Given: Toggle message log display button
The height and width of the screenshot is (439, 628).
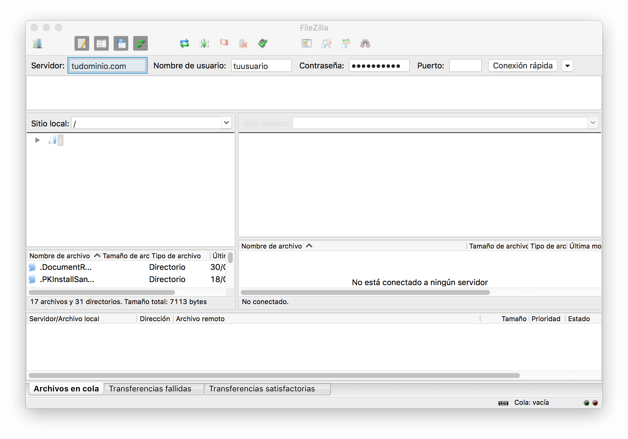Looking at the screenshot, I should pos(82,44).
